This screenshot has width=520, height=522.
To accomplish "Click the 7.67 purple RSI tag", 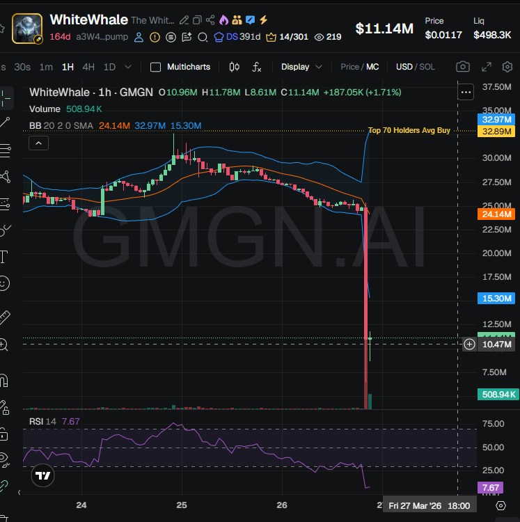I will click(490, 488).
